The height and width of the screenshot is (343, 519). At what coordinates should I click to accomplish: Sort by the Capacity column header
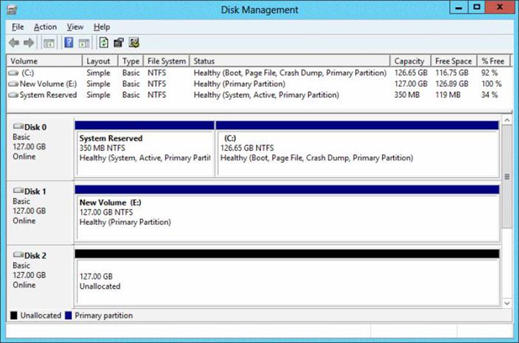pos(411,61)
